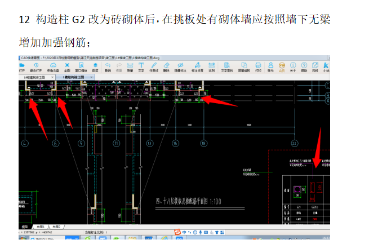Viewport: 378px width, 244px height.
Task: Open the Sogou soft keyboard icon
Action: tap(206, 232)
